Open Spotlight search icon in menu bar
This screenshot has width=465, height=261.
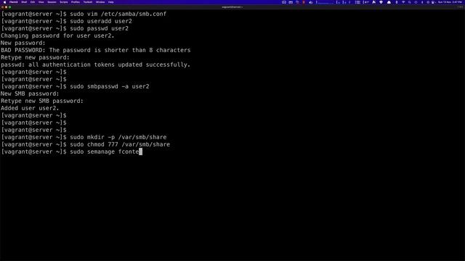coord(410,2)
